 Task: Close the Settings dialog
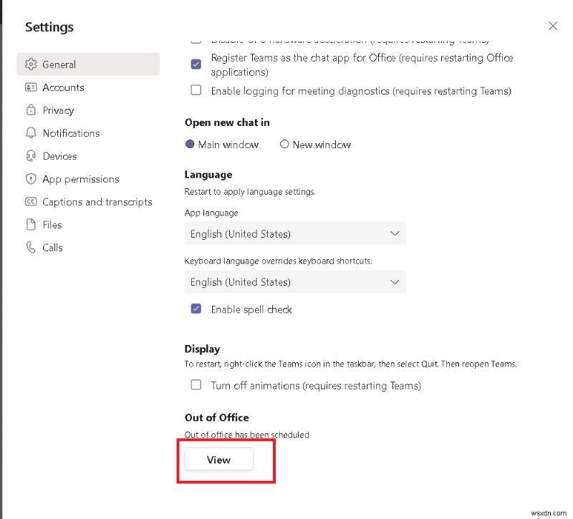click(553, 26)
